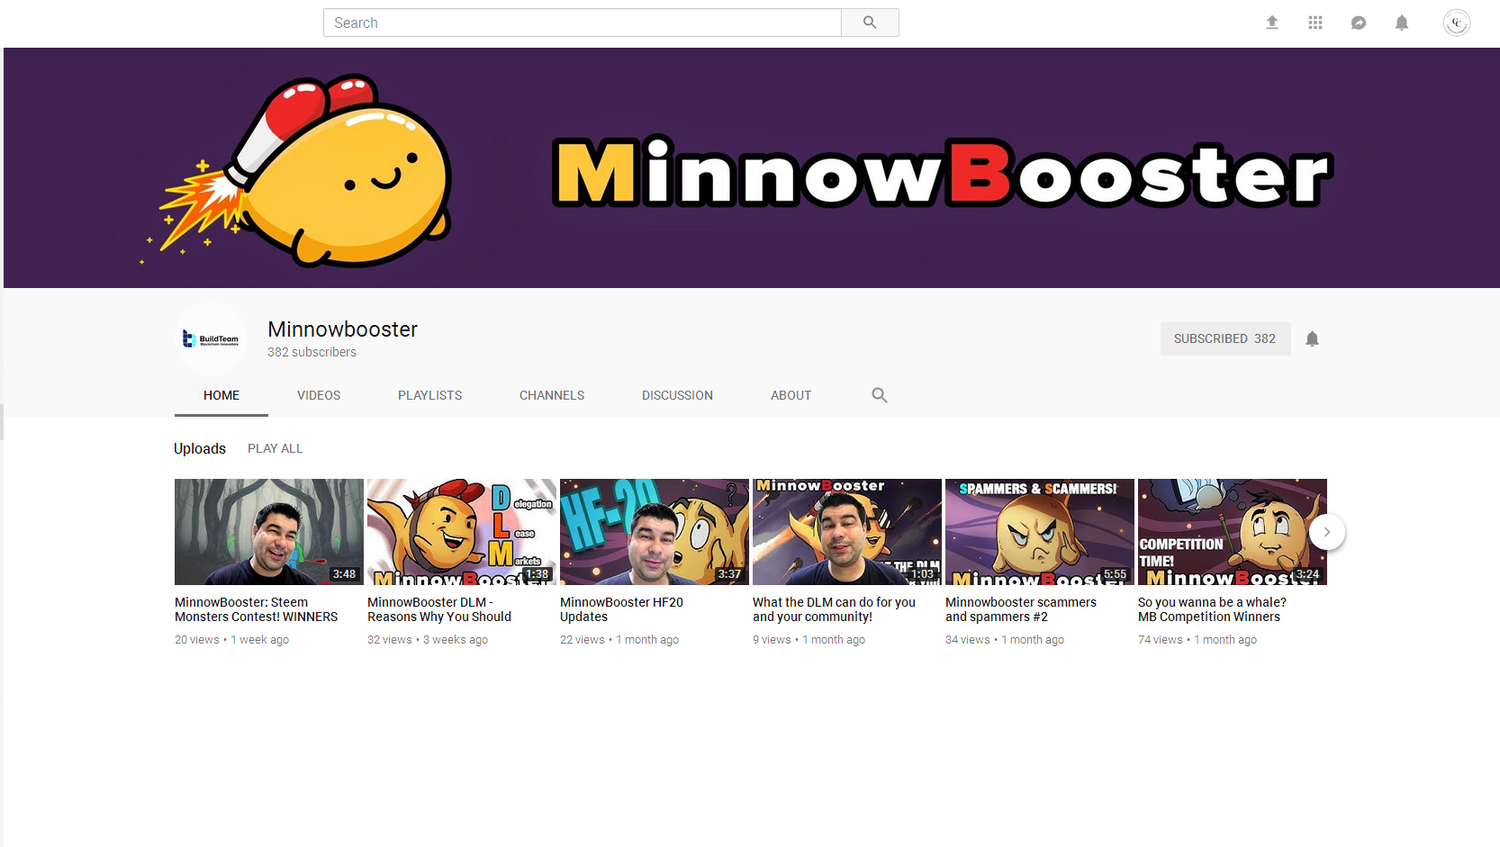1500x847 pixels.
Task: Focus the Search input field
Action: pos(583,23)
